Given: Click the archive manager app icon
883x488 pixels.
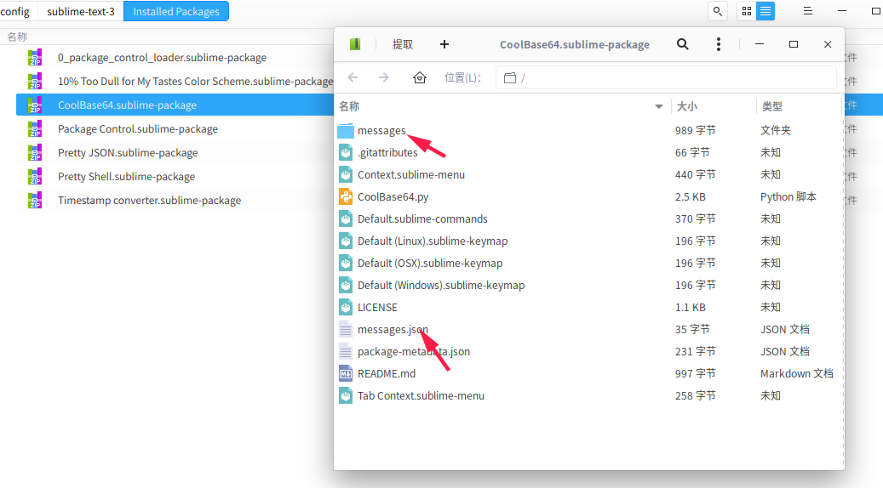Looking at the screenshot, I should [355, 44].
